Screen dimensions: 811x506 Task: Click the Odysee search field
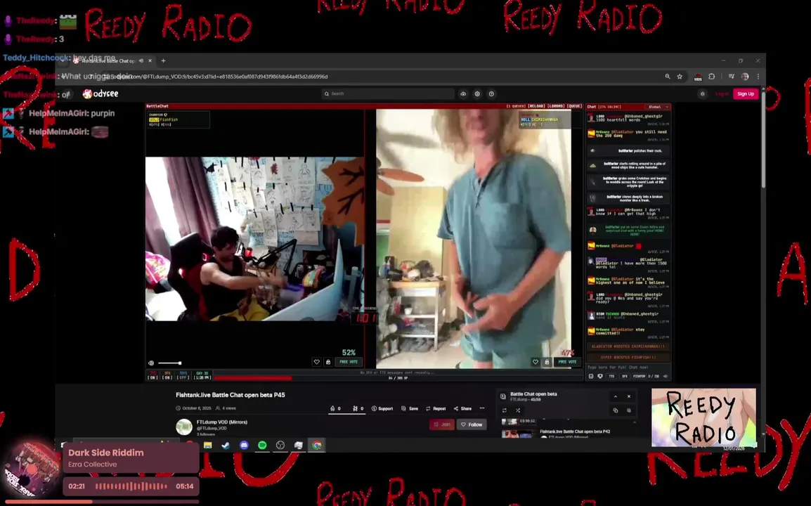tap(387, 93)
